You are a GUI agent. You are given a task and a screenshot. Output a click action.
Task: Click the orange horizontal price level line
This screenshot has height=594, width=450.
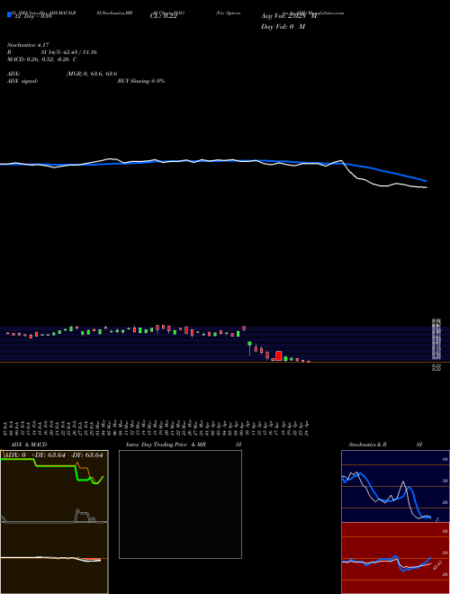pos(225,363)
